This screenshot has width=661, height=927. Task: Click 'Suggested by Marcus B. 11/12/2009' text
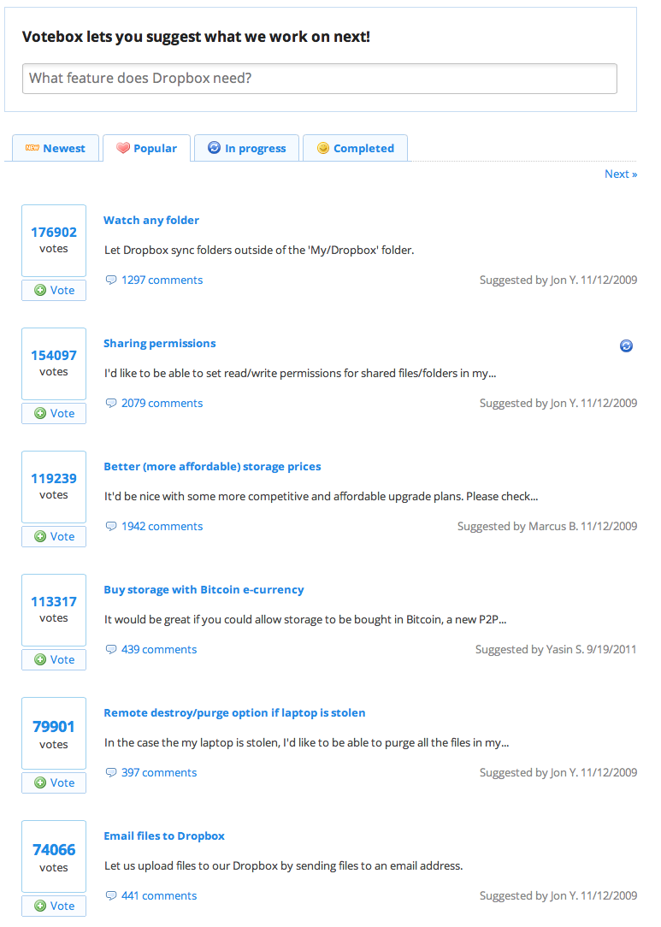[547, 526]
